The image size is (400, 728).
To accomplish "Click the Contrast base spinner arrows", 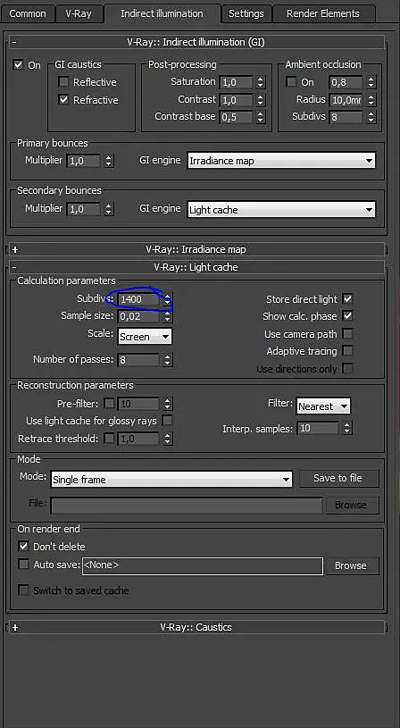I will pyautogui.click(x=261, y=117).
